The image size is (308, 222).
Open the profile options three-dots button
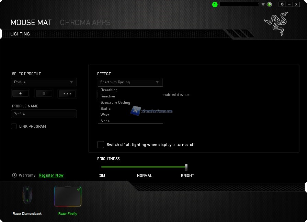coord(67,93)
